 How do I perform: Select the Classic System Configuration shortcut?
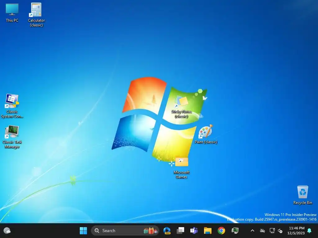pos(12,106)
